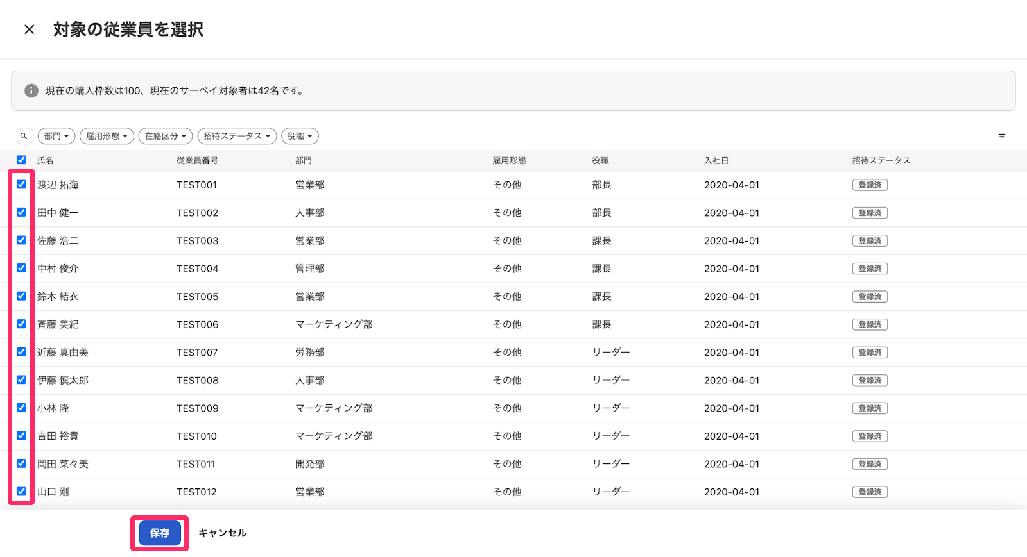1027x557 pixels.
Task: Uncheck the checkbox for 吉田 裕貴
Action: point(21,435)
